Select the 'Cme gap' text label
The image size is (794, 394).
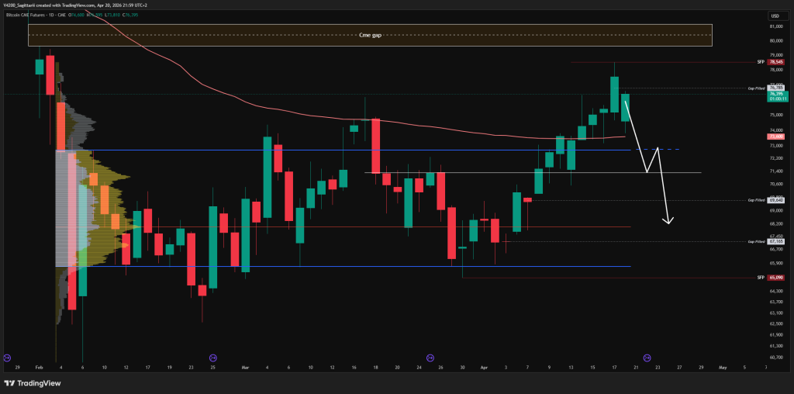click(369, 35)
